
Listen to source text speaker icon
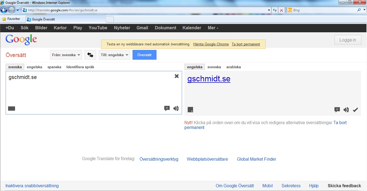click(x=176, y=108)
